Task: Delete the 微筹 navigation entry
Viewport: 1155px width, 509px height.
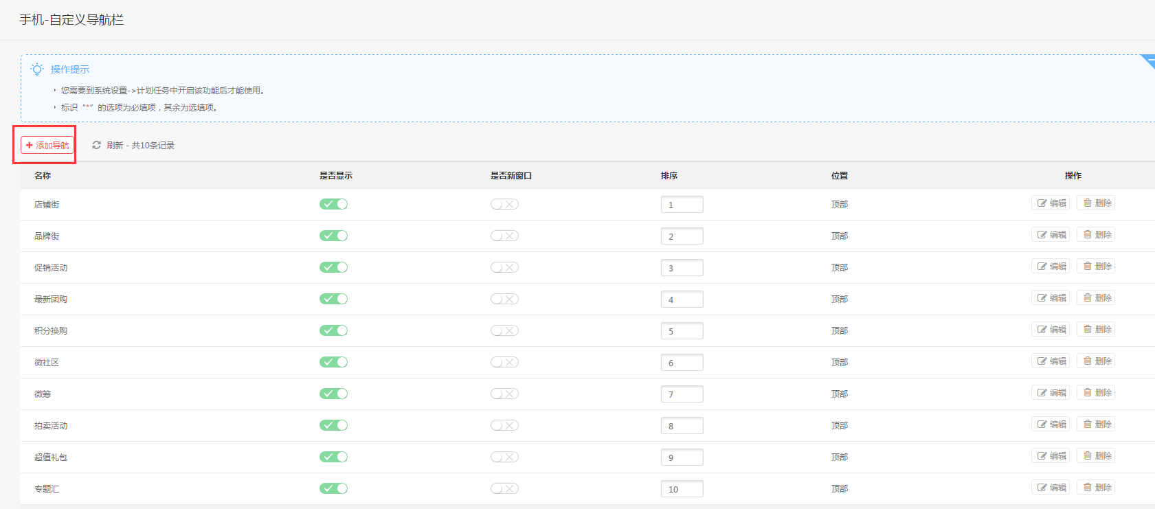Action: (x=1096, y=393)
